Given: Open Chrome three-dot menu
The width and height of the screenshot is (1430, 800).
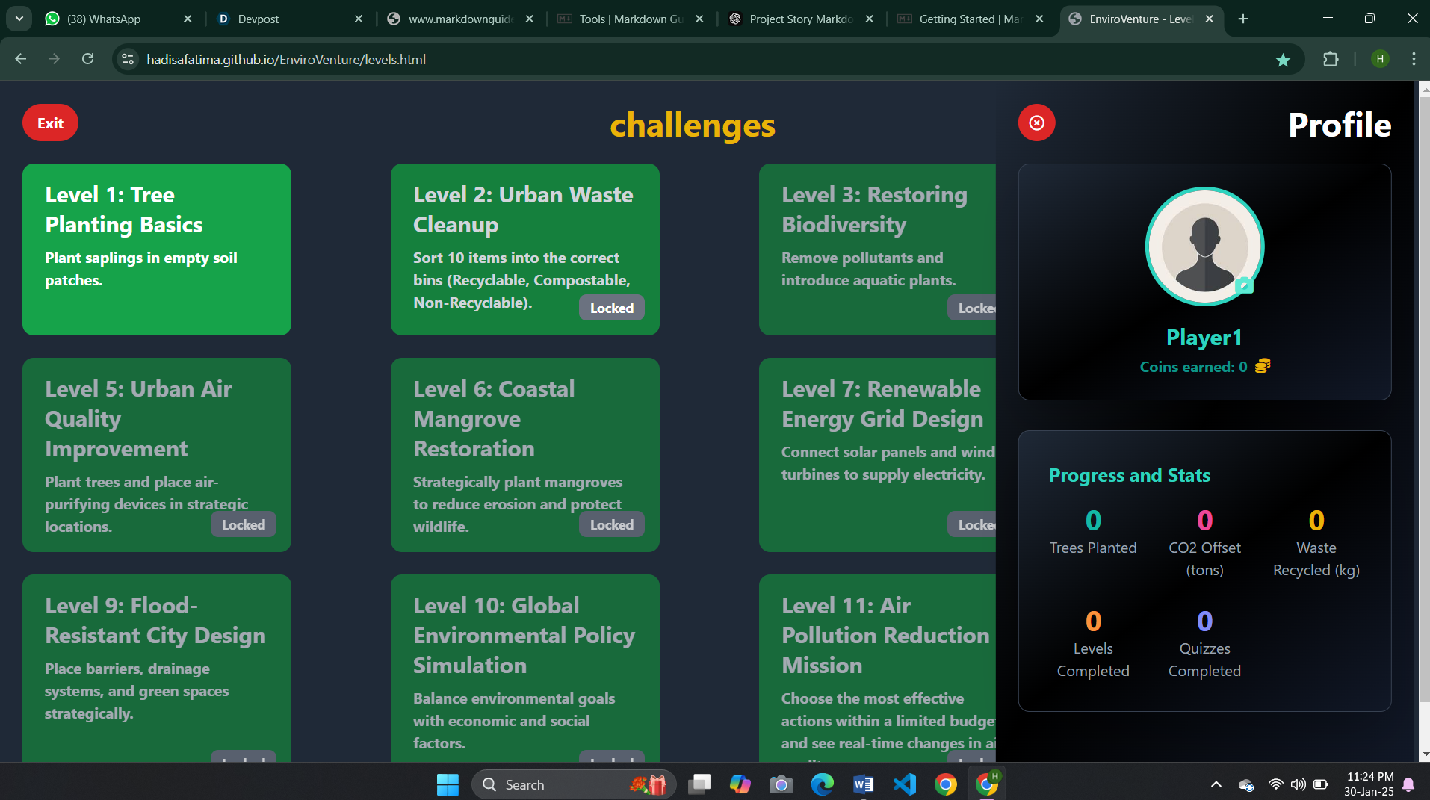Looking at the screenshot, I should (x=1414, y=59).
